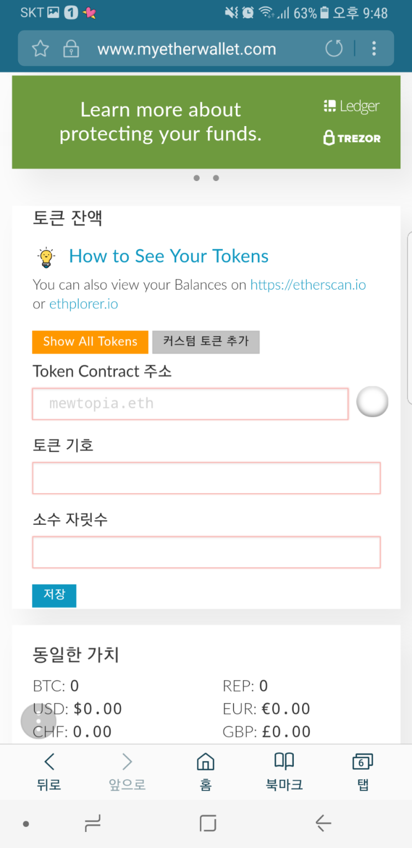Click the identicon circle next to contract address field
Viewport: 412px width, 848px height.
[372, 401]
